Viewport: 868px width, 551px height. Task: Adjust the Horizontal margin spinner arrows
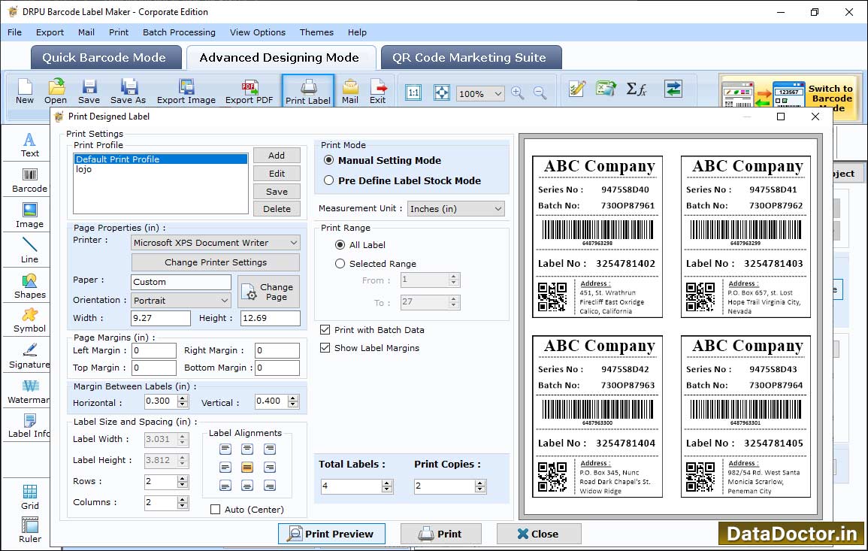(183, 401)
